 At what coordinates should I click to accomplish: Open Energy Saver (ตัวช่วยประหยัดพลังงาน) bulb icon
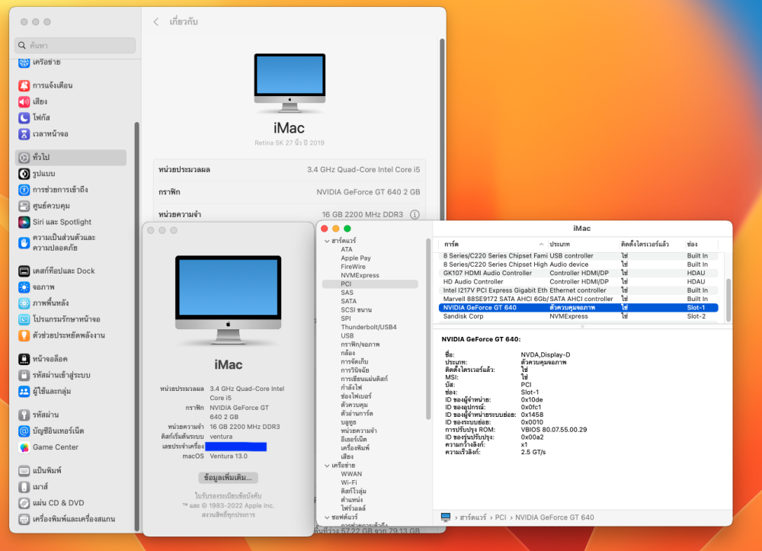24,335
